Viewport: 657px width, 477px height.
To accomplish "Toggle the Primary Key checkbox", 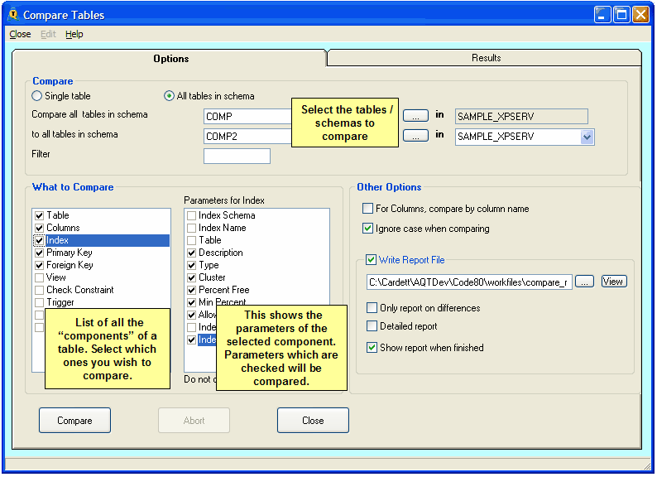I will tap(40, 253).
